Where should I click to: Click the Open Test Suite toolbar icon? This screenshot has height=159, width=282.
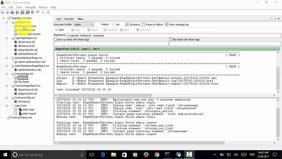(12, 12)
